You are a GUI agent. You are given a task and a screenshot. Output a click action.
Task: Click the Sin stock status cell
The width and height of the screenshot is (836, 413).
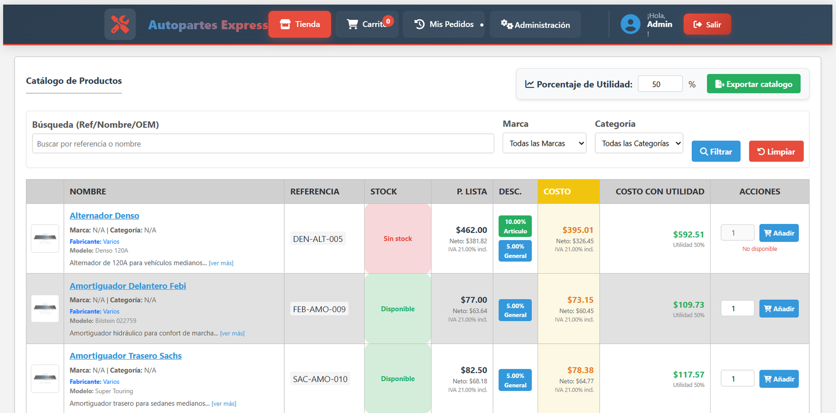[398, 239]
